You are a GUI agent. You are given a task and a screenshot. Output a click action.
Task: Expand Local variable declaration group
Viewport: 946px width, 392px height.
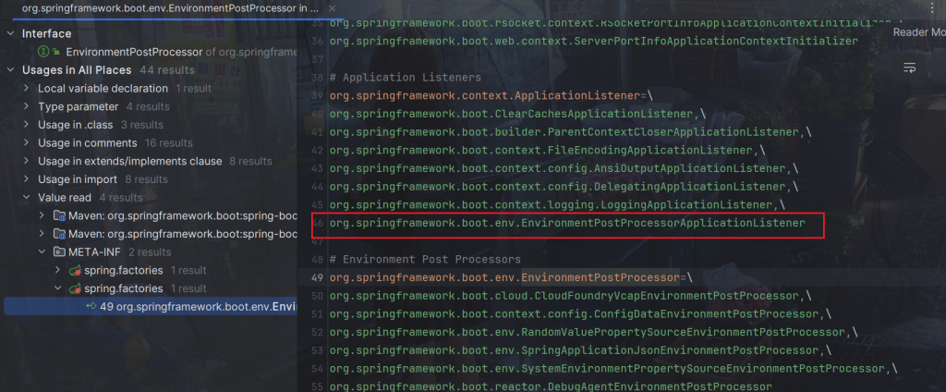26,89
